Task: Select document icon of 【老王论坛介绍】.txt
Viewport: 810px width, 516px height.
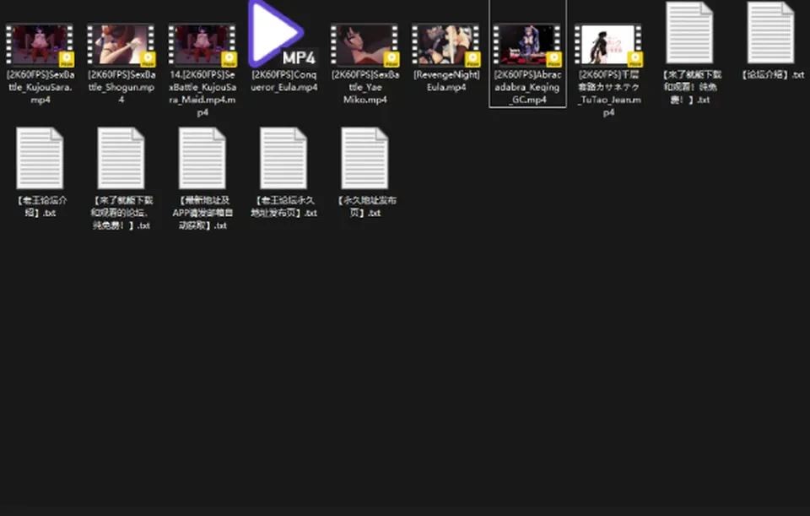Action: pyautogui.click(x=40, y=158)
